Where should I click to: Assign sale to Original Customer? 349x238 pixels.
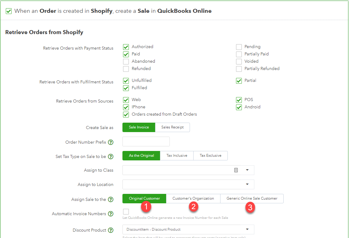(144, 198)
